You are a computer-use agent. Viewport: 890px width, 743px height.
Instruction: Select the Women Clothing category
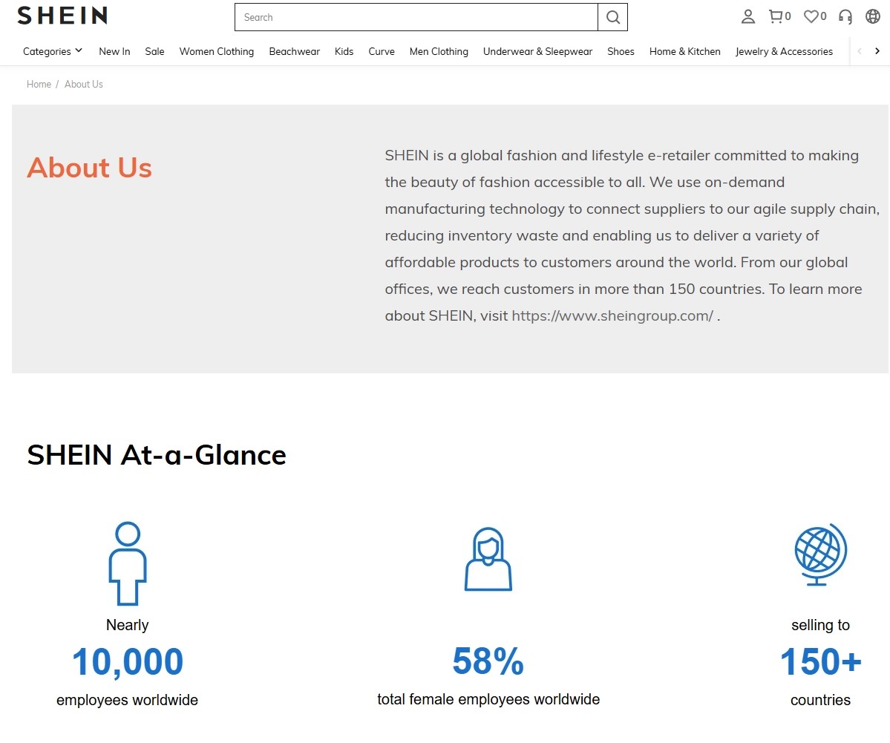(x=216, y=51)
